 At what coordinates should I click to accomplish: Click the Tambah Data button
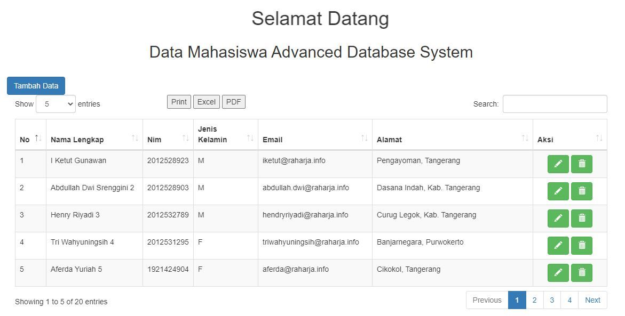tap(36, 86)
